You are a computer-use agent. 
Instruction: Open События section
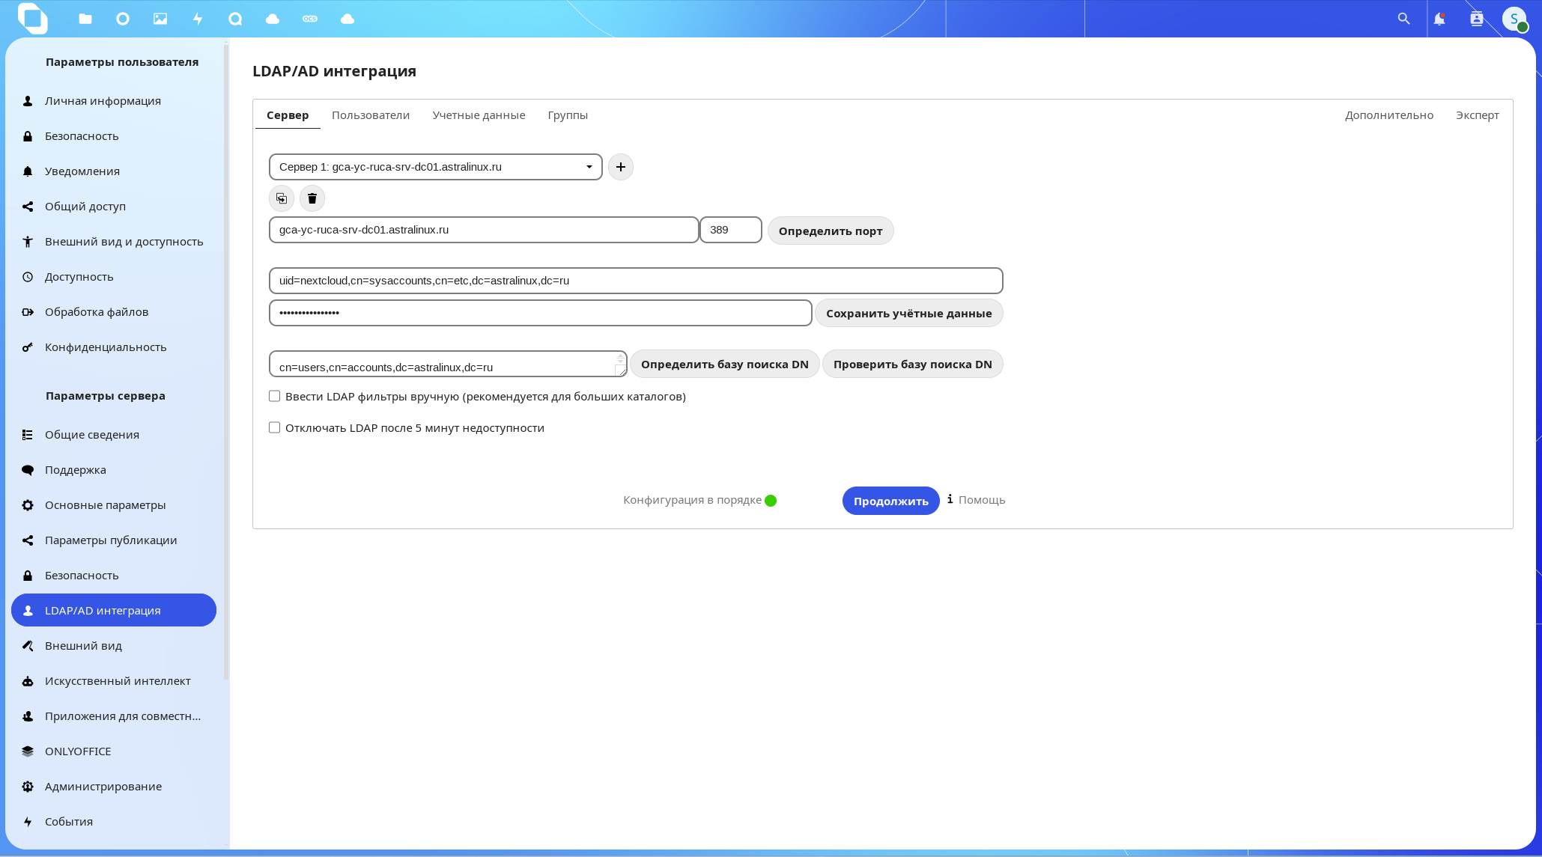click(x=114, y=822)
